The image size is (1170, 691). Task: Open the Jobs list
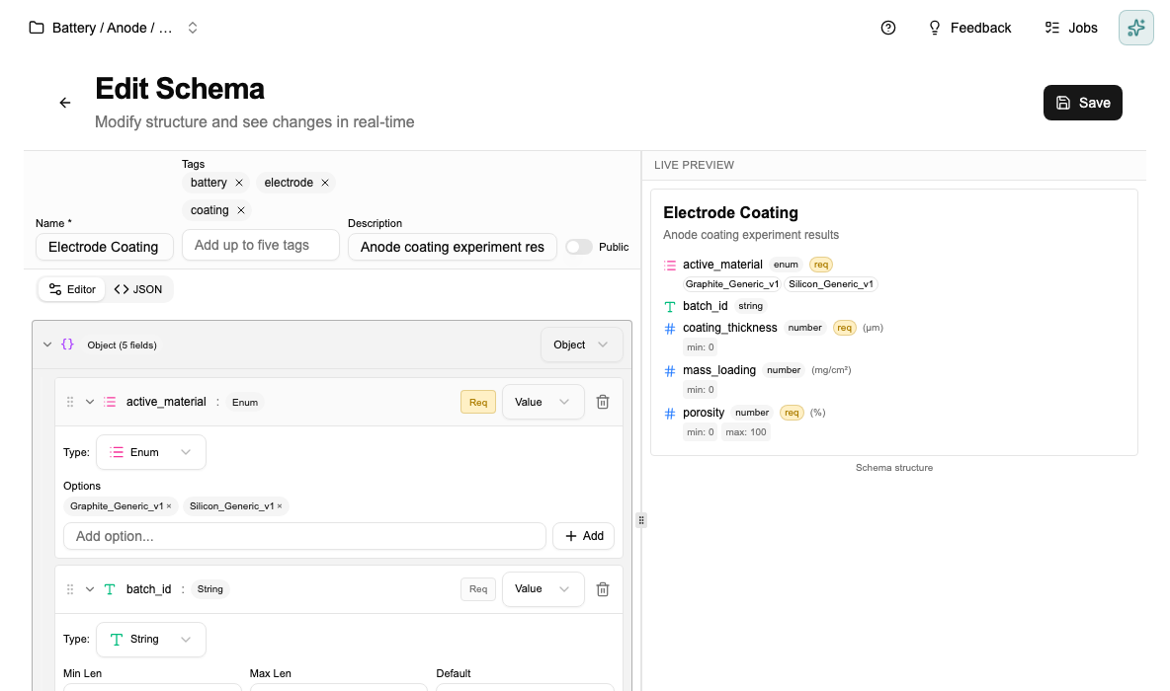[x=1071, y=28]
